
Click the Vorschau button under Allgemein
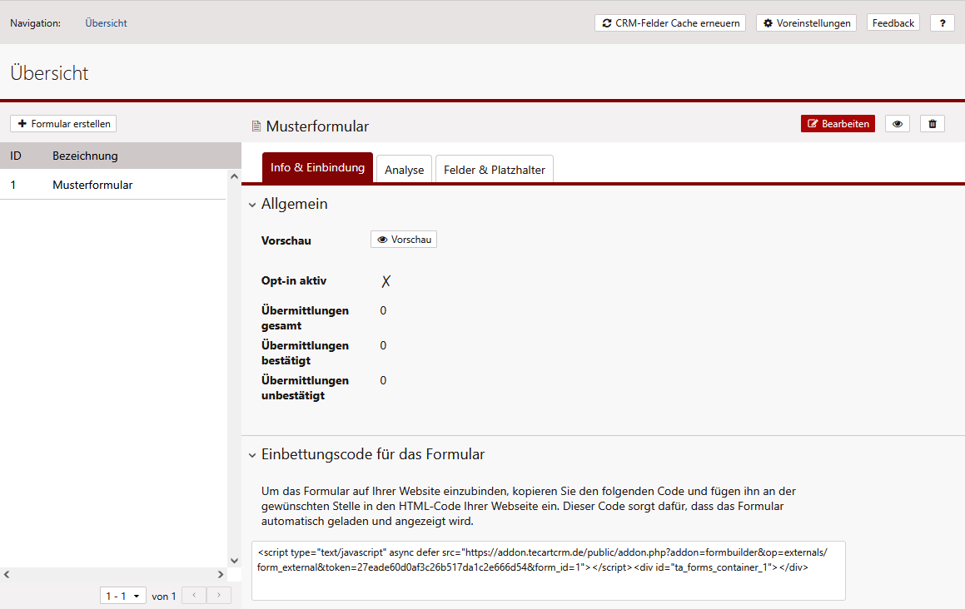point(404,240)
